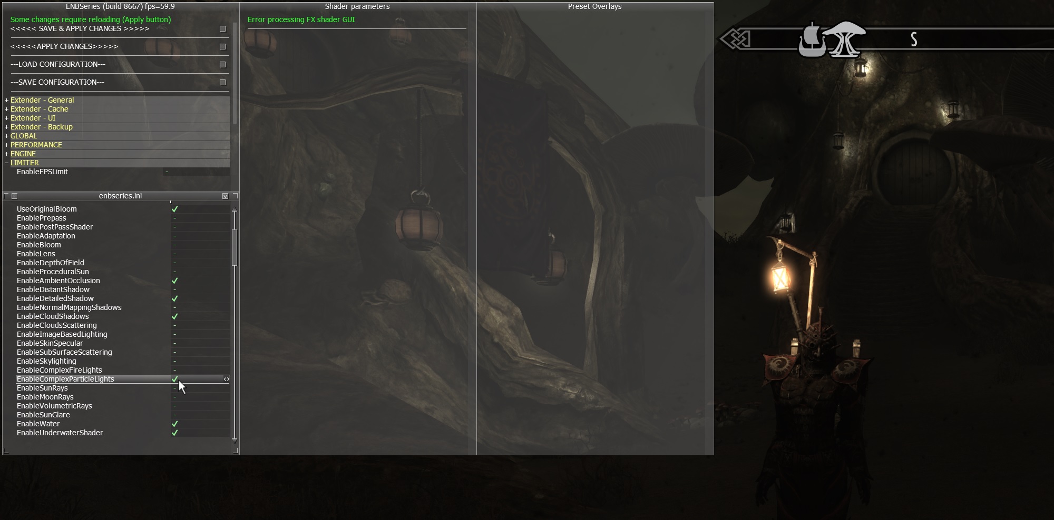Select the EnableComplexFireLights row label
The height and width of the screenshot is (520, 1054).
click(x=60, y=370)
